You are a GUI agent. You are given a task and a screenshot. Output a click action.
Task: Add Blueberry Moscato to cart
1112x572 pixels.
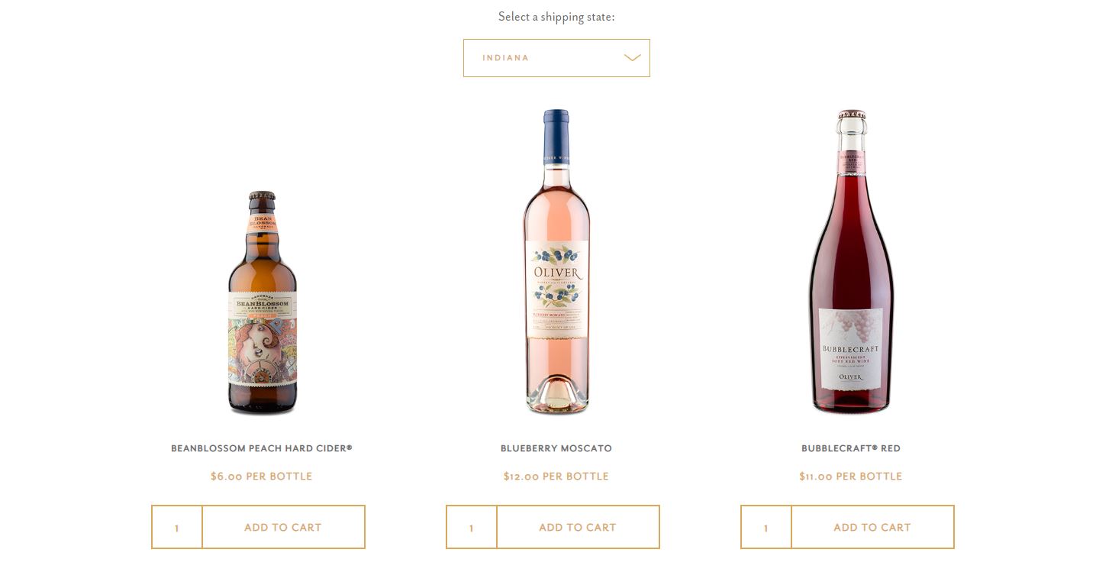pos(578,527)
